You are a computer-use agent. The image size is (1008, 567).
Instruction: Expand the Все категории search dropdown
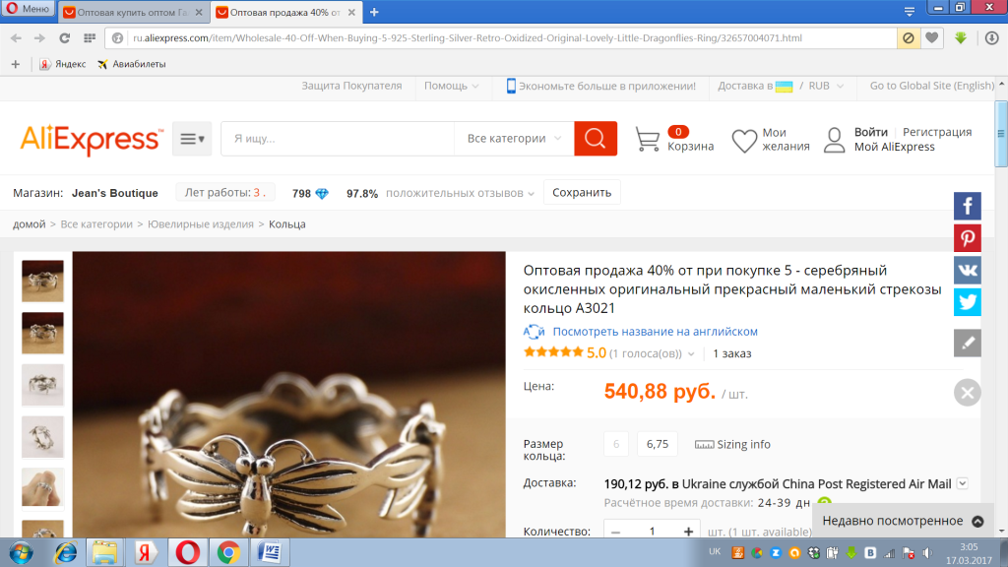point(514,139)
